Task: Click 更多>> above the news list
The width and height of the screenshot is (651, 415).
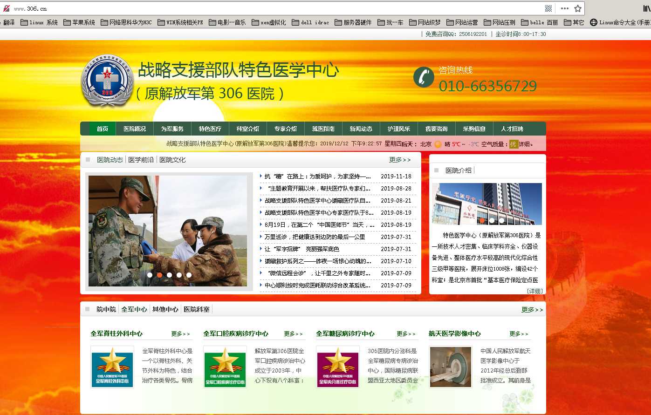Action: coord(398,159)
